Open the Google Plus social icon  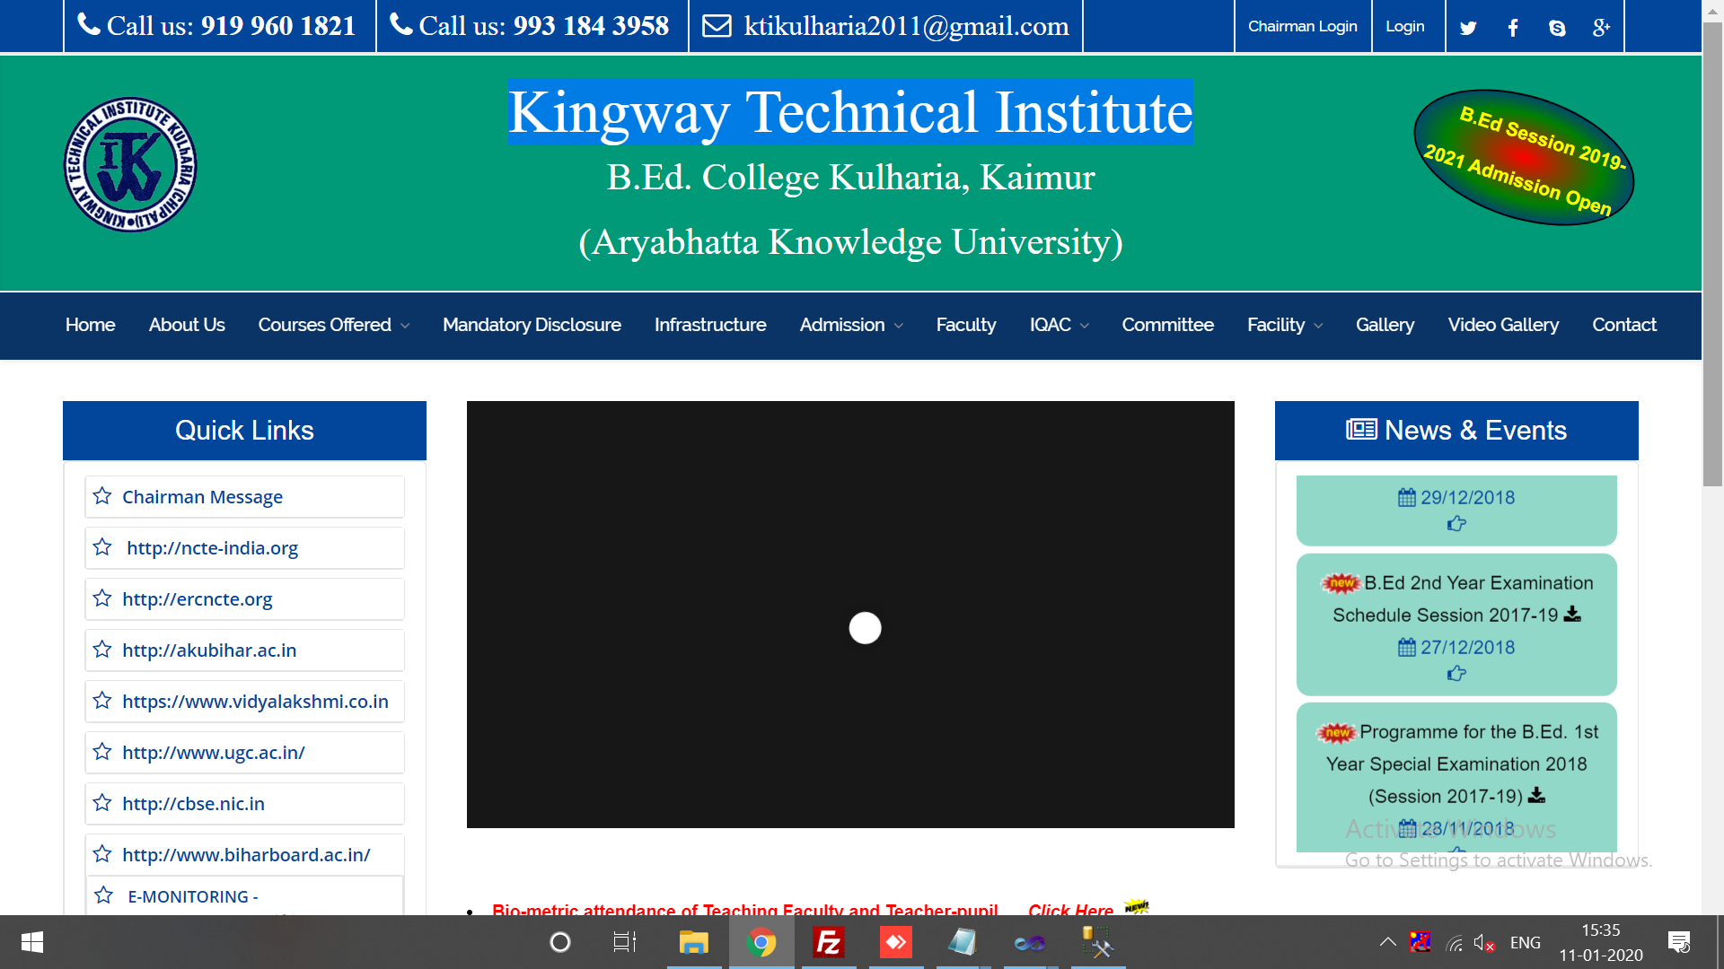point(1601,27)
